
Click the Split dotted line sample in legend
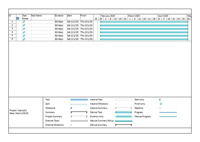(x=79, y=104)
